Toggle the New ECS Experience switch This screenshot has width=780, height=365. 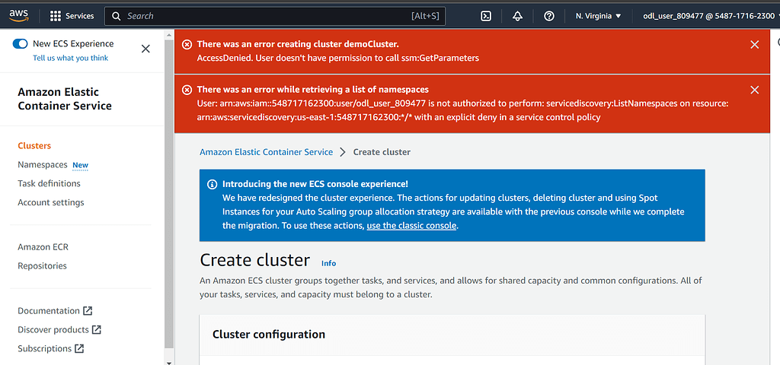coord(21,44)
